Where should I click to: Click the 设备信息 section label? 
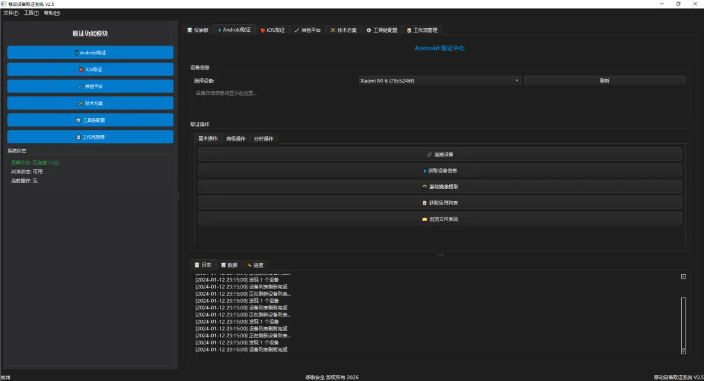tap(200, 67)
